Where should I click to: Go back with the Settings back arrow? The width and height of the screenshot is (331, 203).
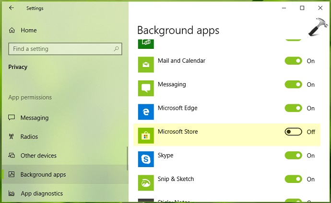(12, 8)
